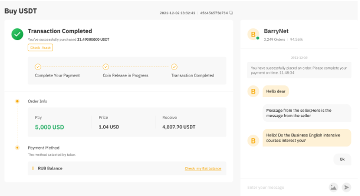The width and height of the screenshot is (360, 196).
Task: Click the BarryNet seller name
Action: 276,31
